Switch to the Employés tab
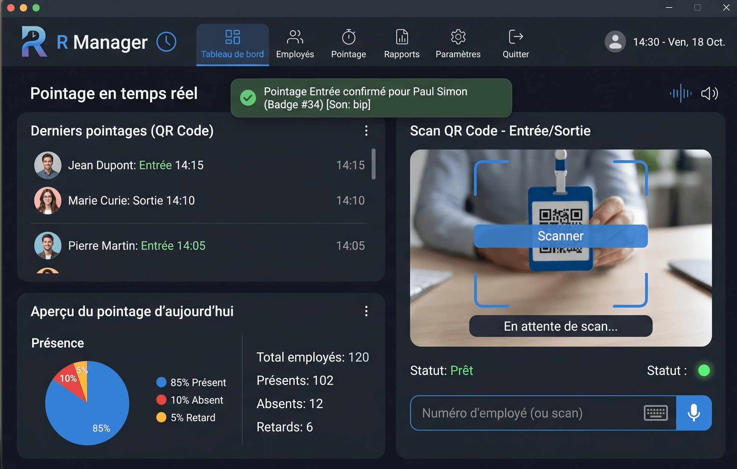Image resolution: width=737 pixels, height=469 pixels. coord(295,45)
